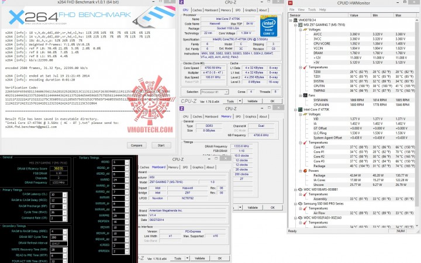Open the Command Rate (CR) dropdown

pos(65,219)
